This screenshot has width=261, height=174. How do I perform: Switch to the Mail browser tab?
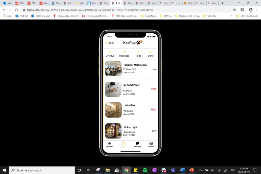[x=7, y=3]
